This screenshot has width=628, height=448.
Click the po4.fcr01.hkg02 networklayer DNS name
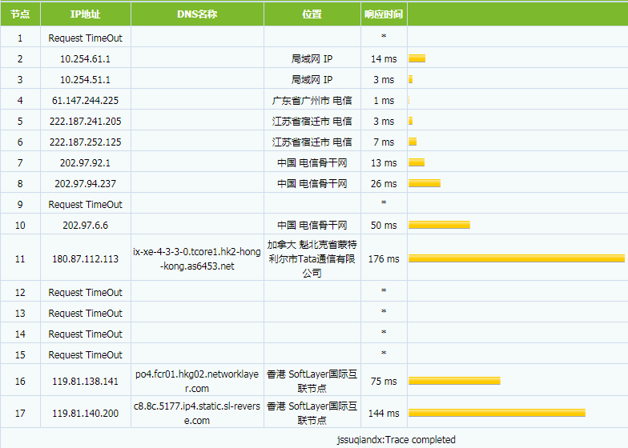(x=197, y=381)
